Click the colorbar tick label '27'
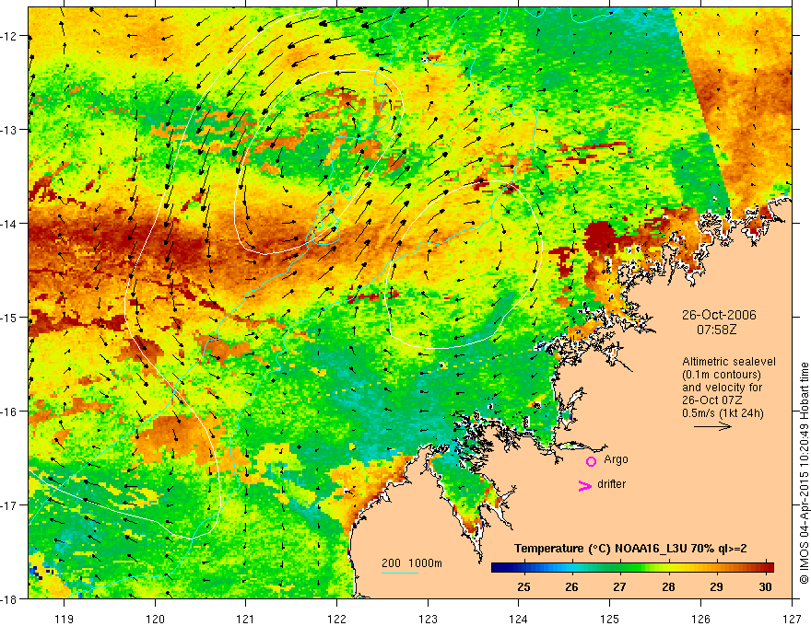811x626 pixels. coord(619,586)
